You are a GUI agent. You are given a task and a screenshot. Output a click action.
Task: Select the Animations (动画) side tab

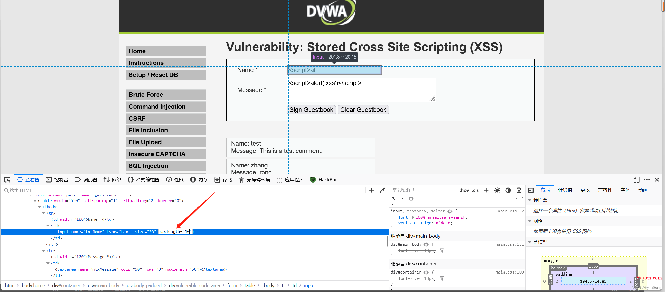[643, 190]
